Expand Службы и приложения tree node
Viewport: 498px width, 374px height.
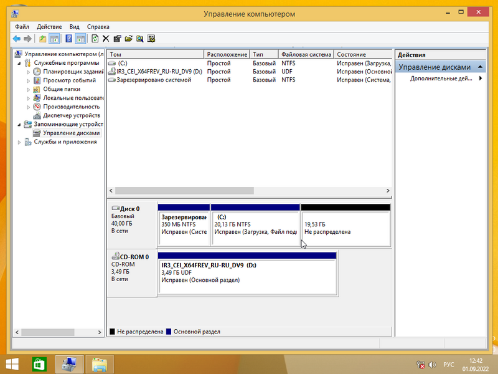pos(19,142)
